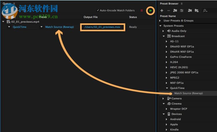Select the JPEG 2000 MXF OP1a row
217x132 pixels.
[184, 72]
